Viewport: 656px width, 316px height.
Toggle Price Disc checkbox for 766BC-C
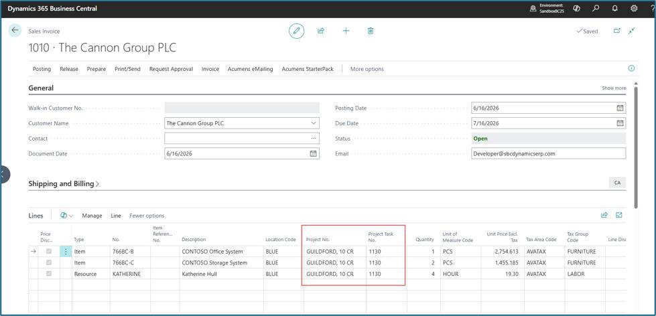(48, 262)
